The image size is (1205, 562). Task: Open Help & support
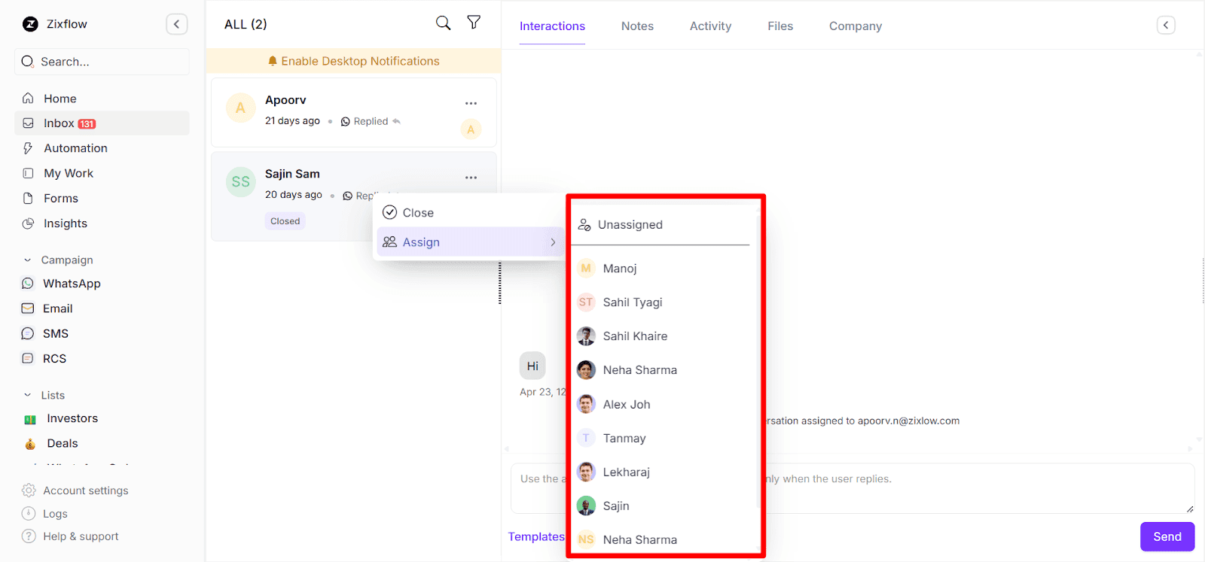pyautogui.click(x=71, y=536)
